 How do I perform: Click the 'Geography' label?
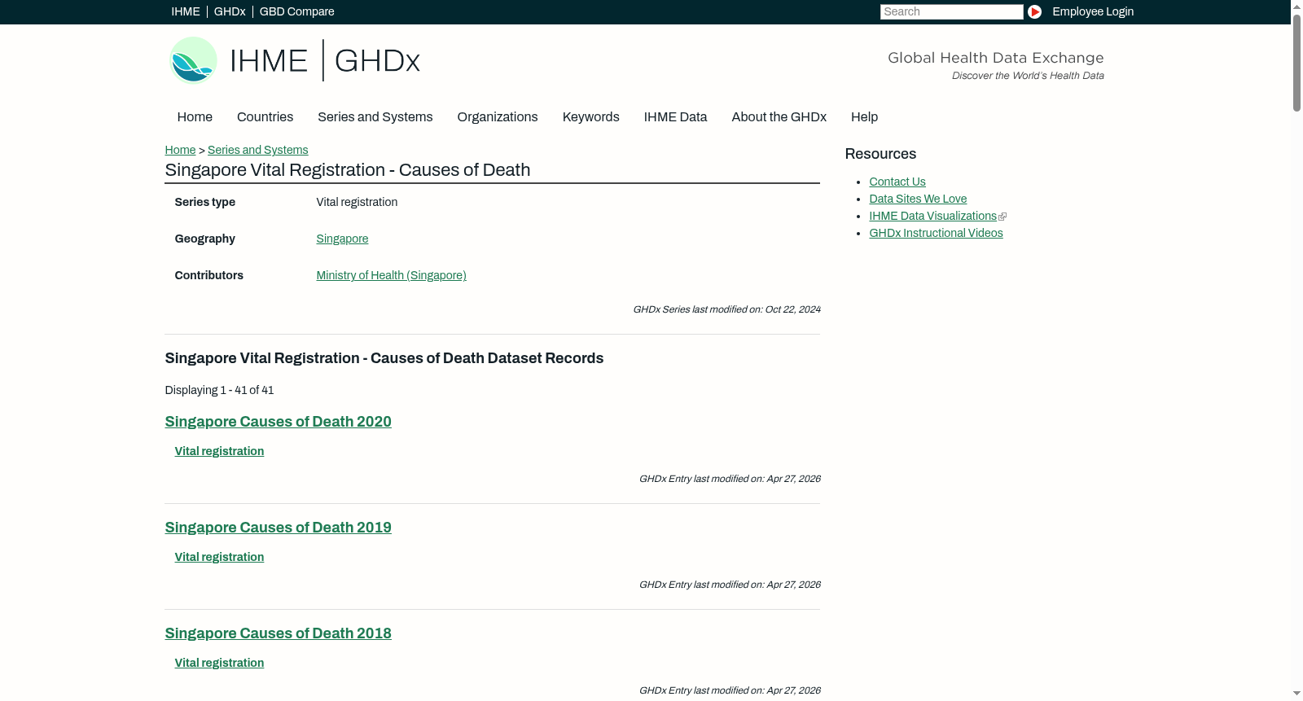pos(205,239)
